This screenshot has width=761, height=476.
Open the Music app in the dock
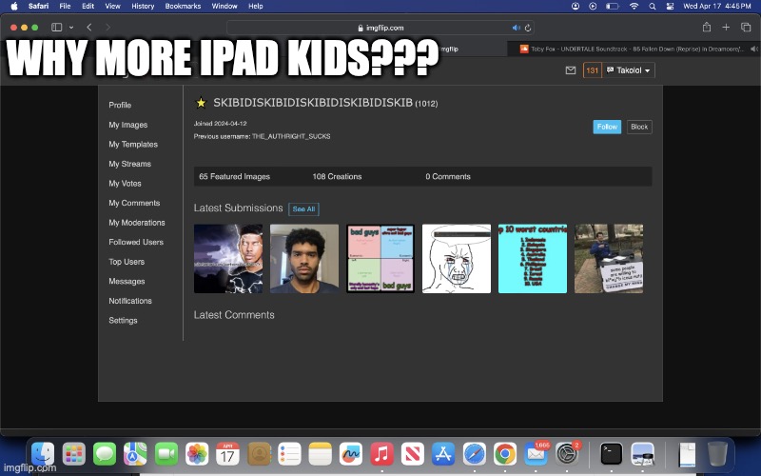point(382,454)
